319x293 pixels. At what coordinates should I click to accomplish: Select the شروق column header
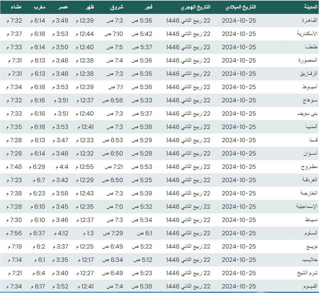(x=117, y=7)
